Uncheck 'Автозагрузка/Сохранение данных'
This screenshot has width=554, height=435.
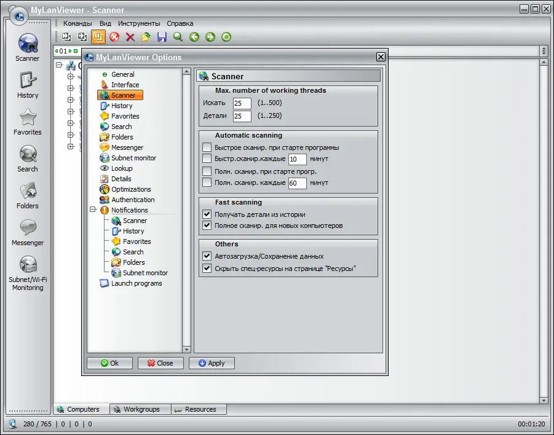[x=207, y=256]
